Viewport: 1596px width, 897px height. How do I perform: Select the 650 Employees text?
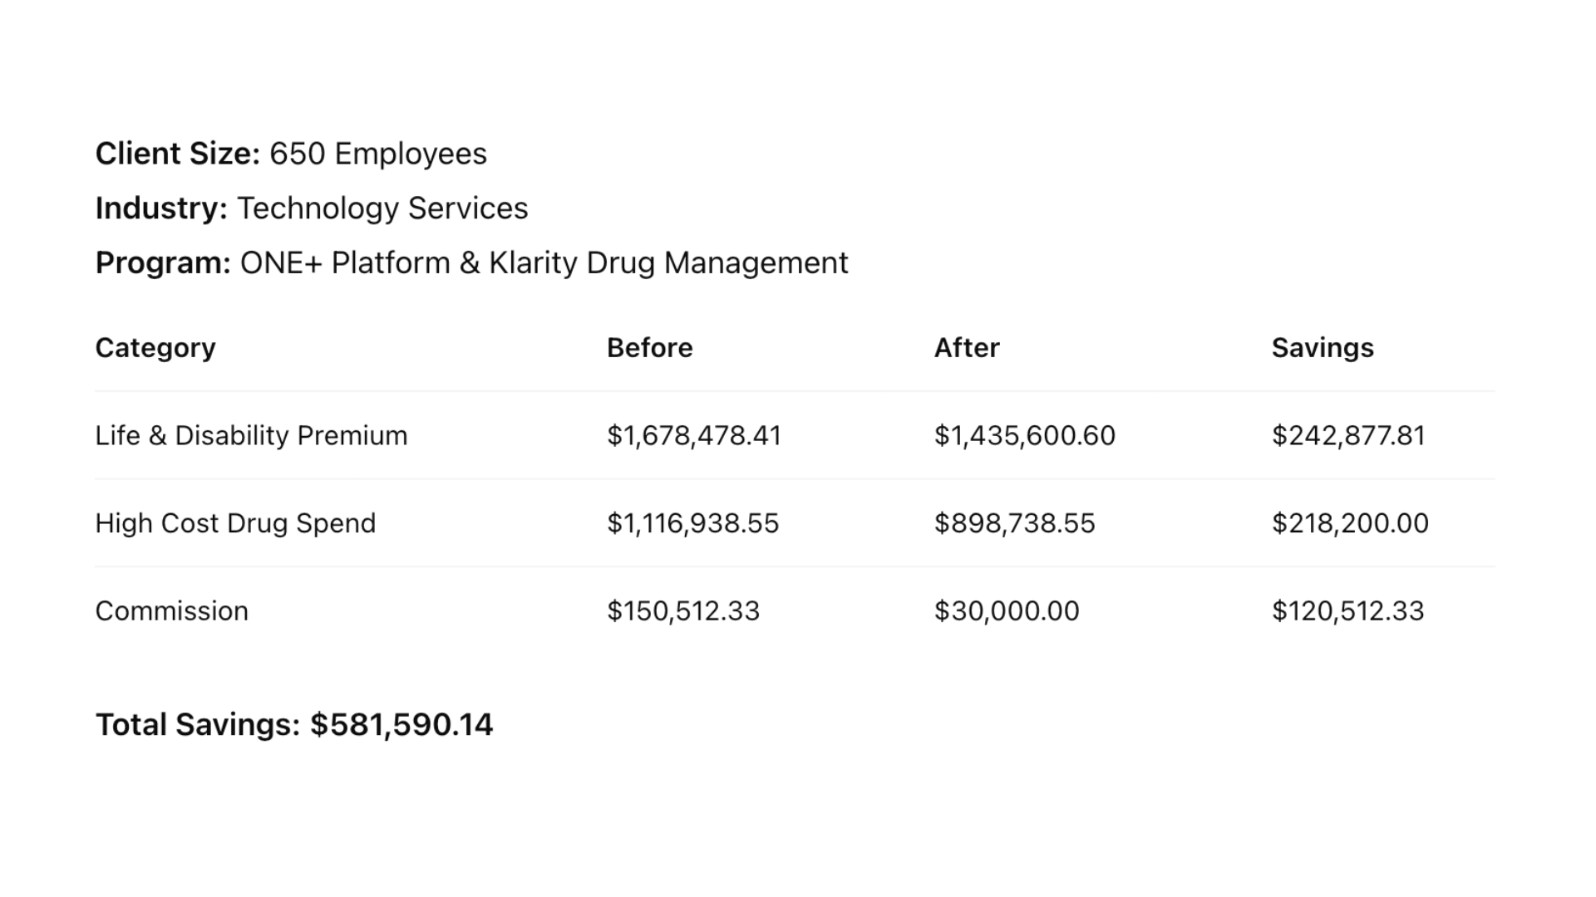tap(378, 154)
